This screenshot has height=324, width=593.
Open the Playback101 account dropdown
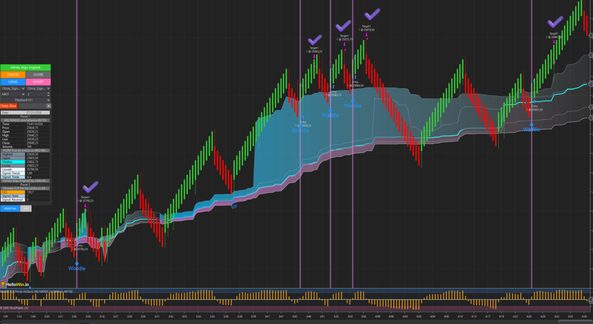click(25, 100)
